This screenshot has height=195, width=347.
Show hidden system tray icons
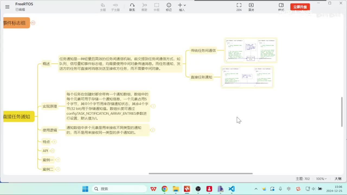coord(256,189)
